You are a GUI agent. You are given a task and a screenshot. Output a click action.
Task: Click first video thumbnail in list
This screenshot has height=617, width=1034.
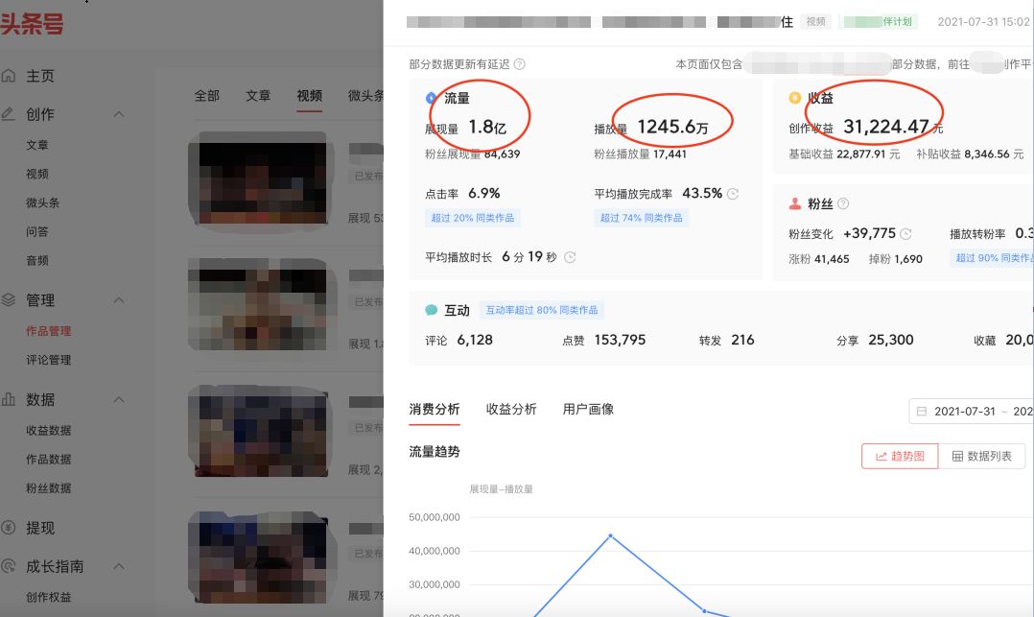click(x=261, y=178)
